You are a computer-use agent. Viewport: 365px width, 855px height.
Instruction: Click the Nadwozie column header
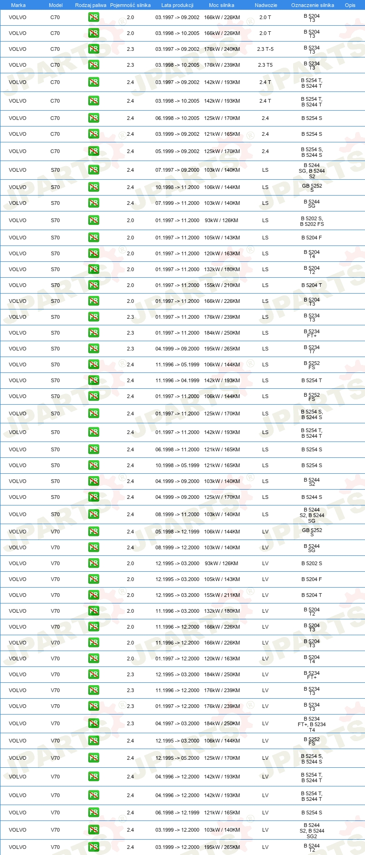[266, 5]
